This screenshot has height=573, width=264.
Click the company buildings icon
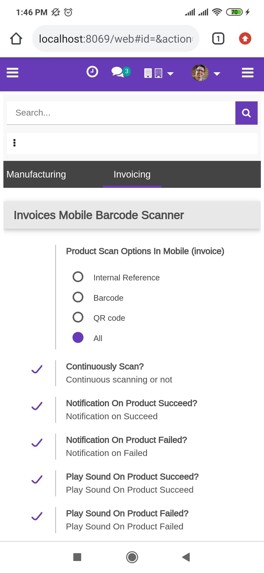click(x=153, y=73)
